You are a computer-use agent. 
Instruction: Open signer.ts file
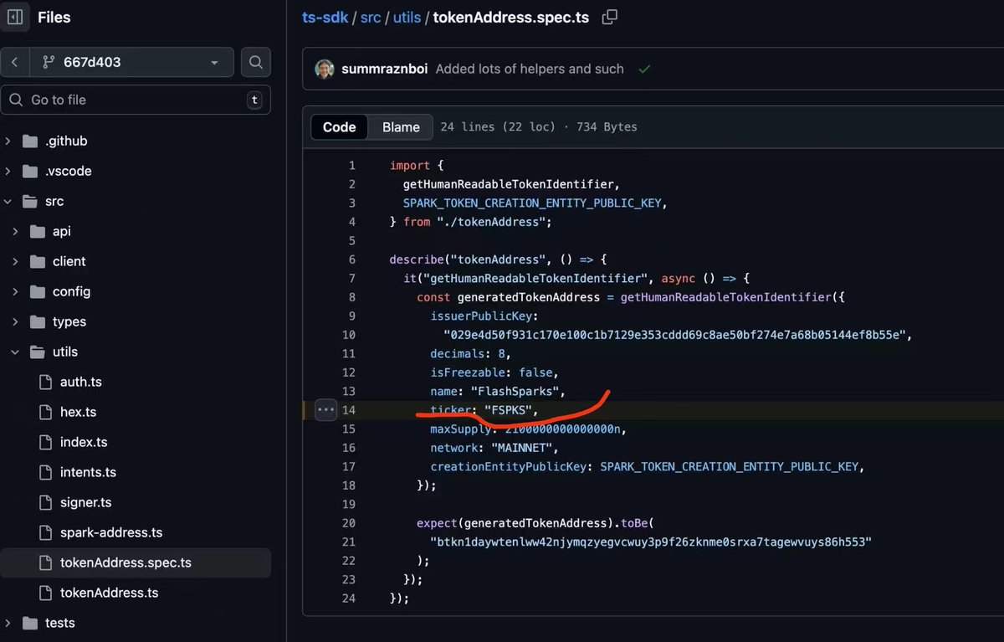click(x=85, y=503)
